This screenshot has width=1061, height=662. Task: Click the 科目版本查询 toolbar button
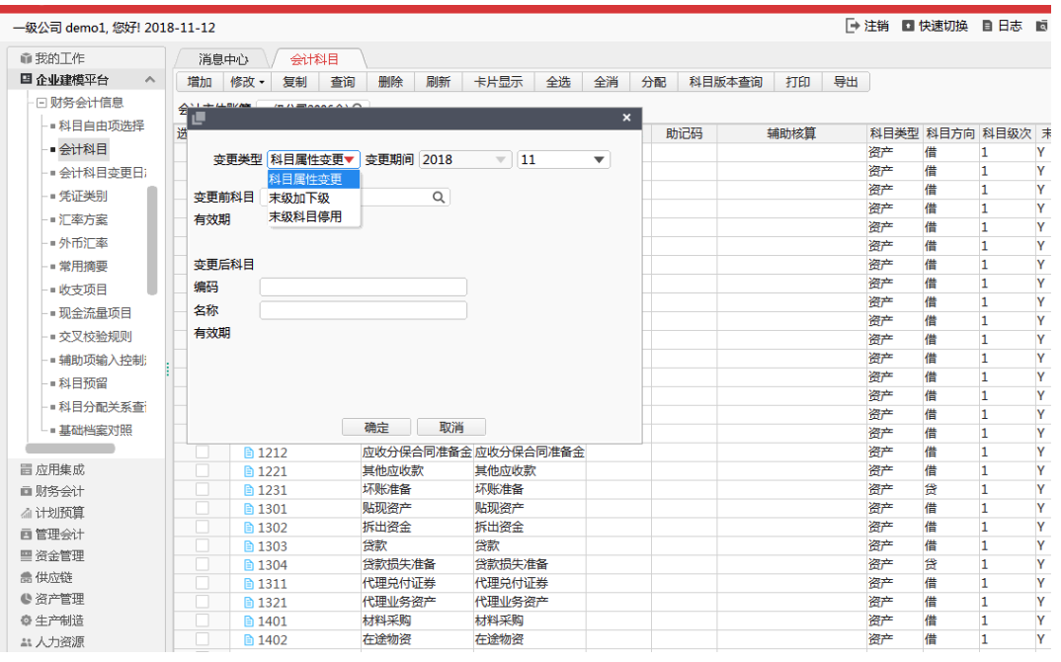click(725, 82)
